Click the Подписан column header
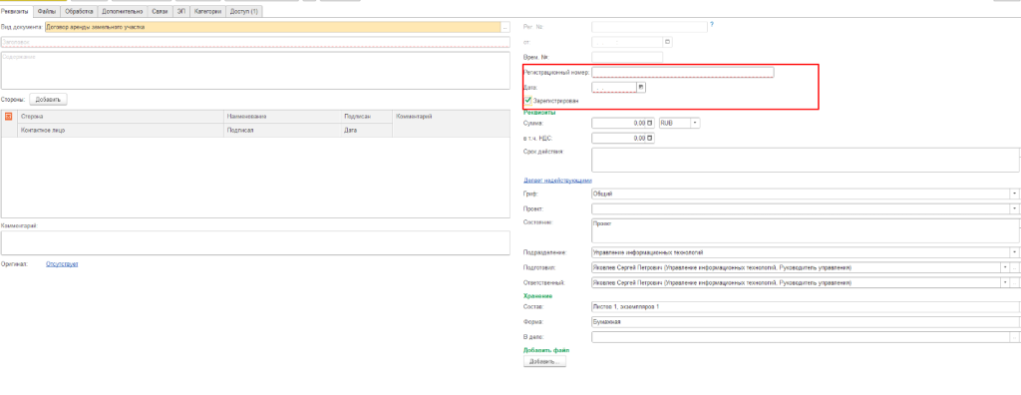The image size is (1021, 395). point(367,116)
